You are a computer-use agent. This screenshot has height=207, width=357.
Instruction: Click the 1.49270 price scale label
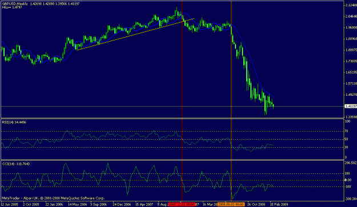[x=351, y=95]
